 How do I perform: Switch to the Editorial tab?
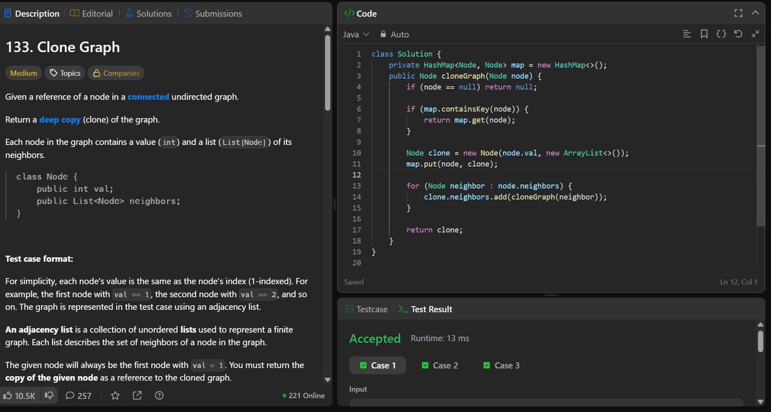pos(91,13)
